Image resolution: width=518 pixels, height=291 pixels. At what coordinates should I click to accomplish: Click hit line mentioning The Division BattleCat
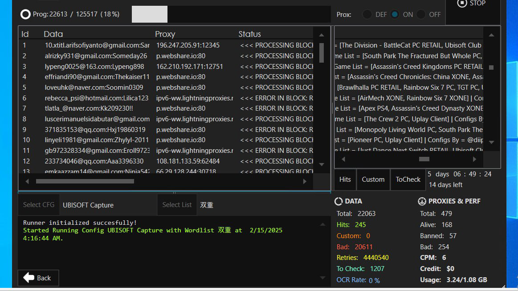pos(408,45)
